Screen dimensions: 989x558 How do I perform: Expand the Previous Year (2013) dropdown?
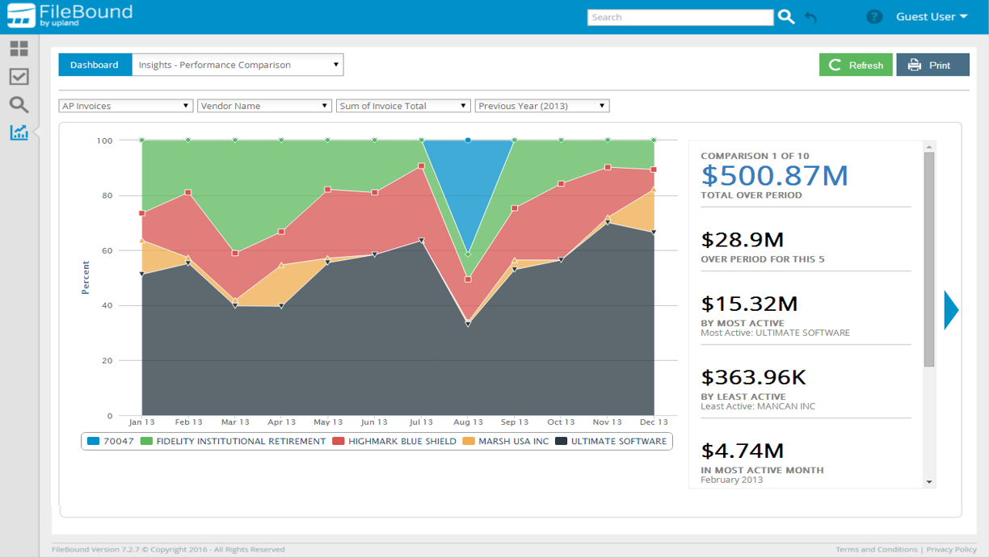click(541, 106)
